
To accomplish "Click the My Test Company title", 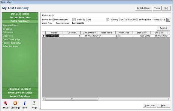I will (15, 8).
